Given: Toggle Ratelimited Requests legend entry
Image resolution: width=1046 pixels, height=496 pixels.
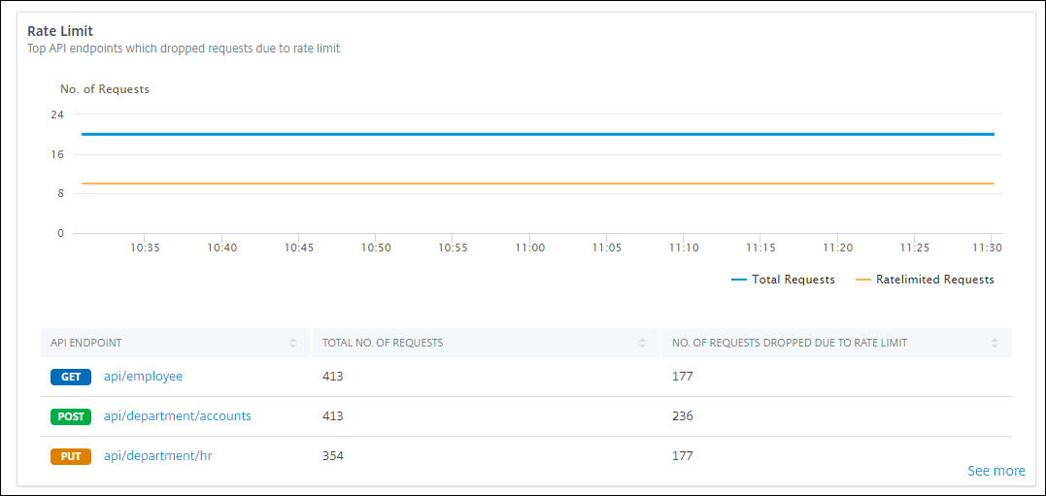Looking at the screenshot, I should click(925, 280).
